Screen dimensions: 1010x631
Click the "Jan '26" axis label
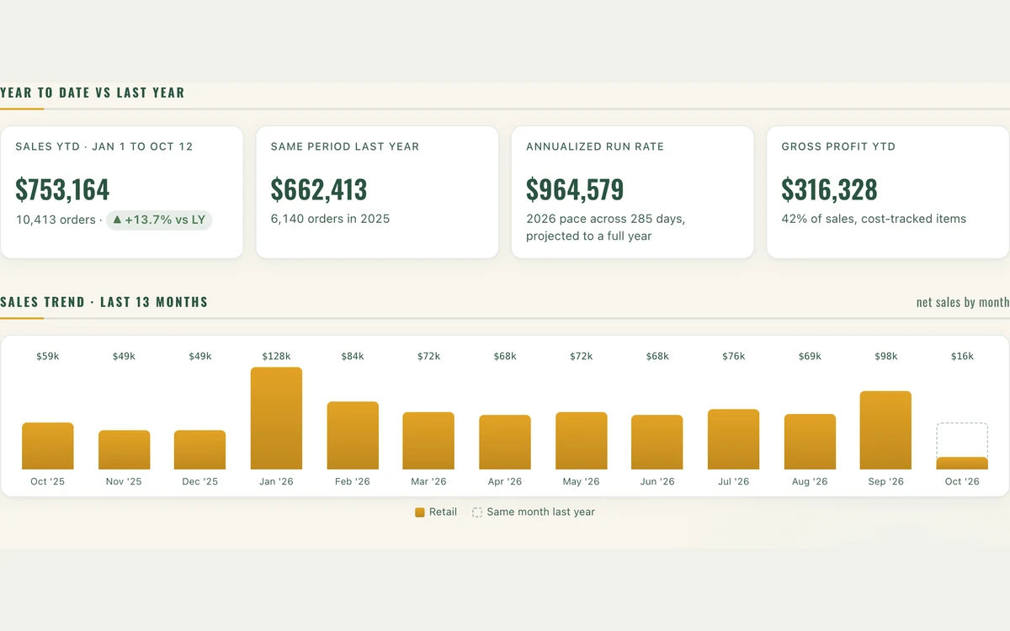pyautogui.click(x=276, y=482)
